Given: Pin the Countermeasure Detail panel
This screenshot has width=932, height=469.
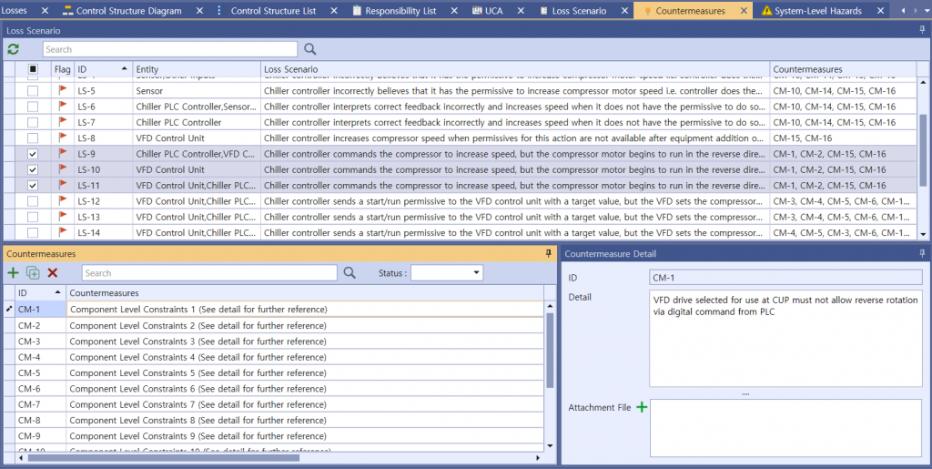Looking at the screenshot, I should 922,253.
